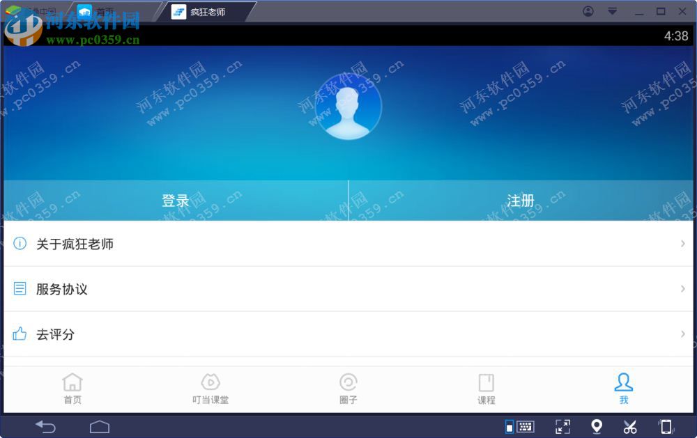This screenshot has height=438, width=697.
Task: Expand the 服务协议 row using its arrow
Action: click(x=684, y=289)
